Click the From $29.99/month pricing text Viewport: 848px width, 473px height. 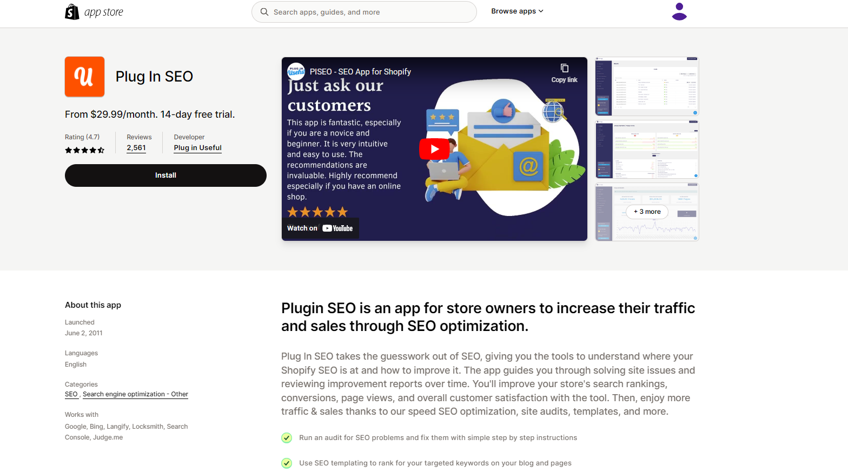click(150, 114)
